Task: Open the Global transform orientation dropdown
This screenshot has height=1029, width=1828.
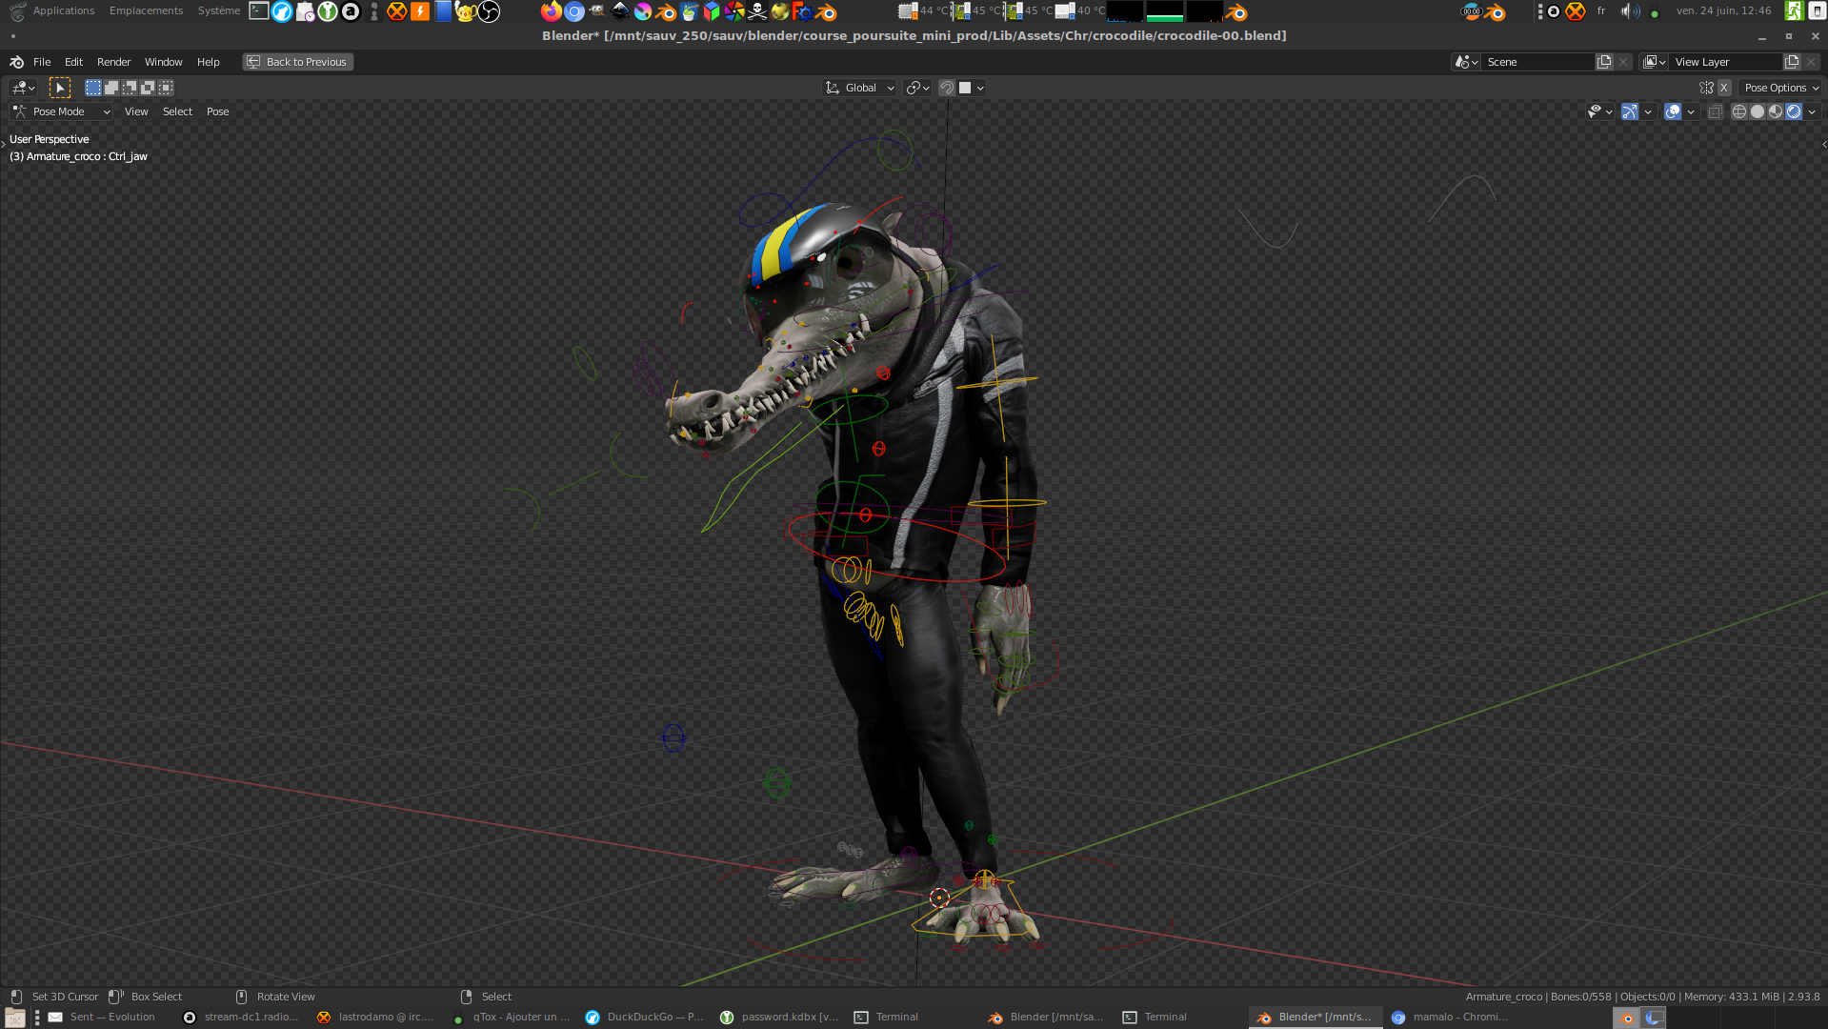Action: pyautogui.click(x=859, y=88)
